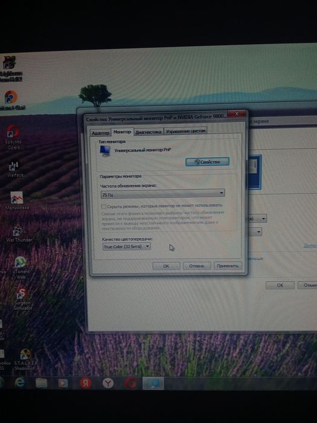
Task: Open the War Thunder desktop icon
Action: click(18, 233)
